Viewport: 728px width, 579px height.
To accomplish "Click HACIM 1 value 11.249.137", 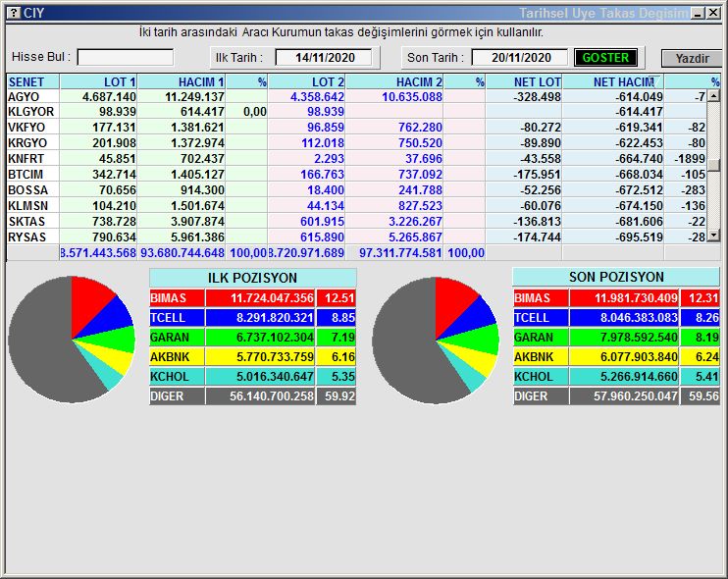I will click(194, 96).
